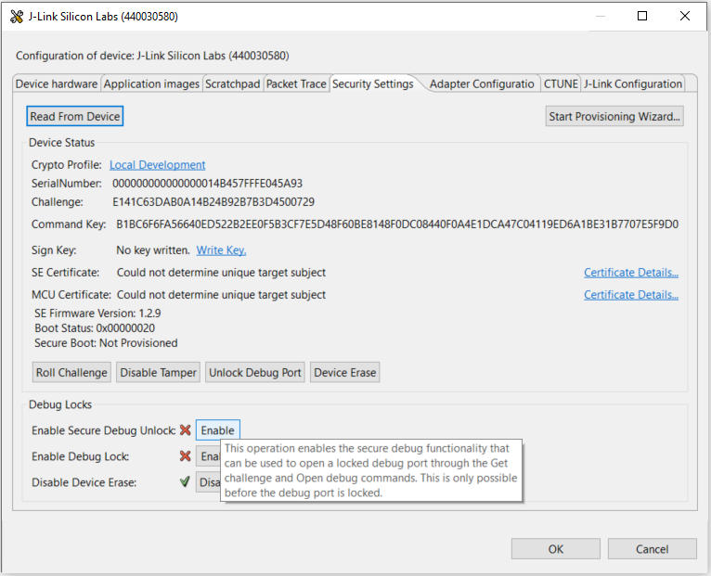Click red X icon beside Enable Debug Lock
Screen dimensions: 711x576
(x=185, y=456)
